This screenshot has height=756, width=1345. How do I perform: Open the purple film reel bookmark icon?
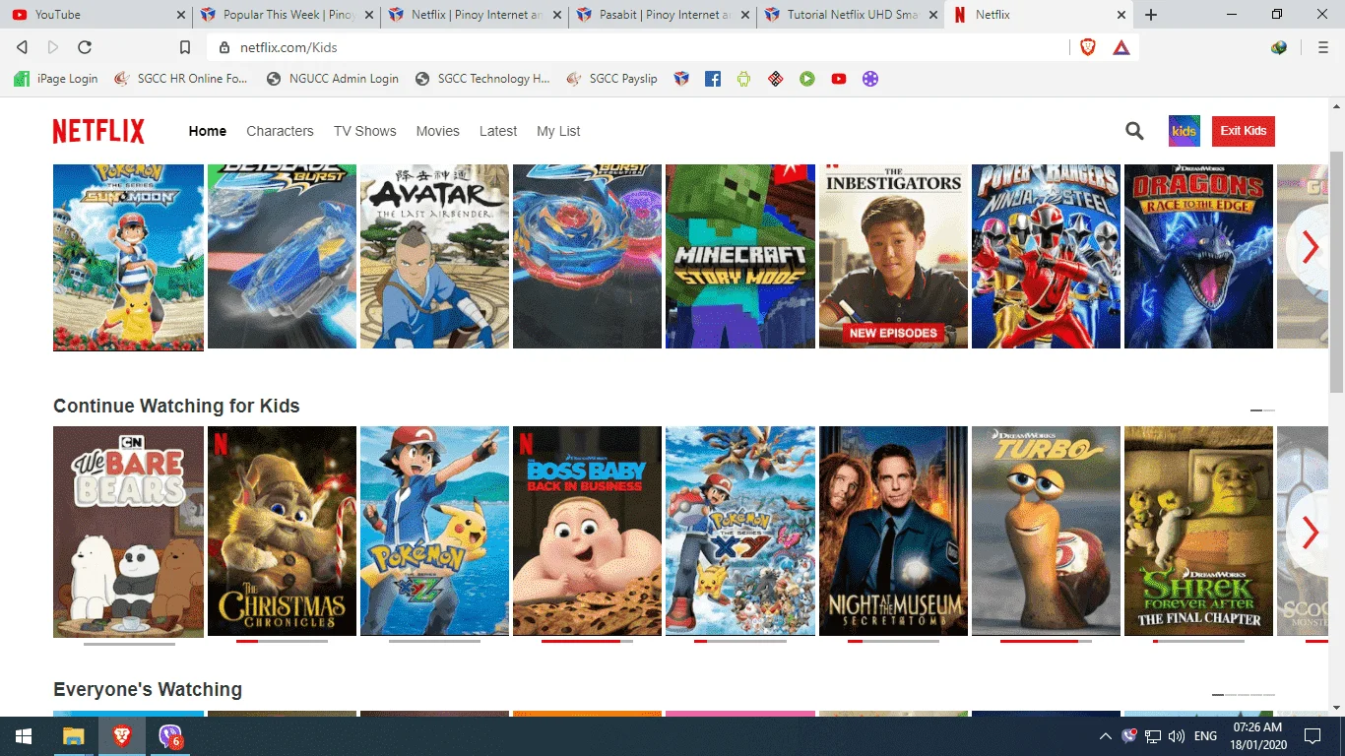(x=870, y=79)
